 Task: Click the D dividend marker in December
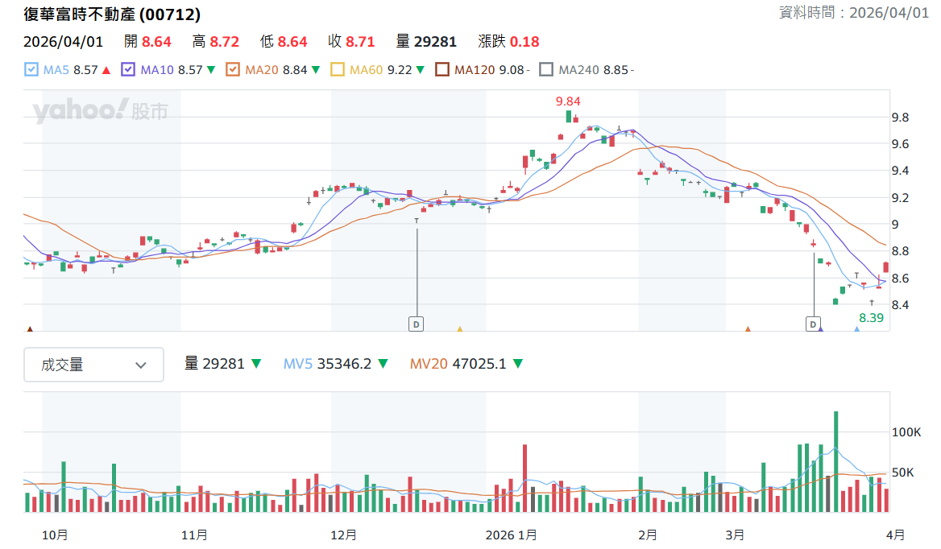point(416,324)
